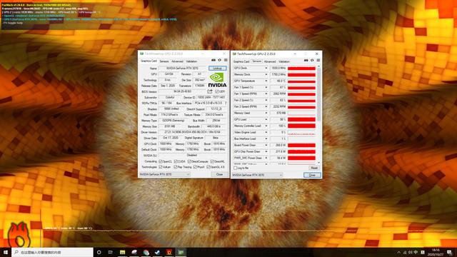The width and height of the screenshot is (457, 257).
Task: Click the refresh icon in Sensors window
Action: pyautogui.click(x=312, y=60)
